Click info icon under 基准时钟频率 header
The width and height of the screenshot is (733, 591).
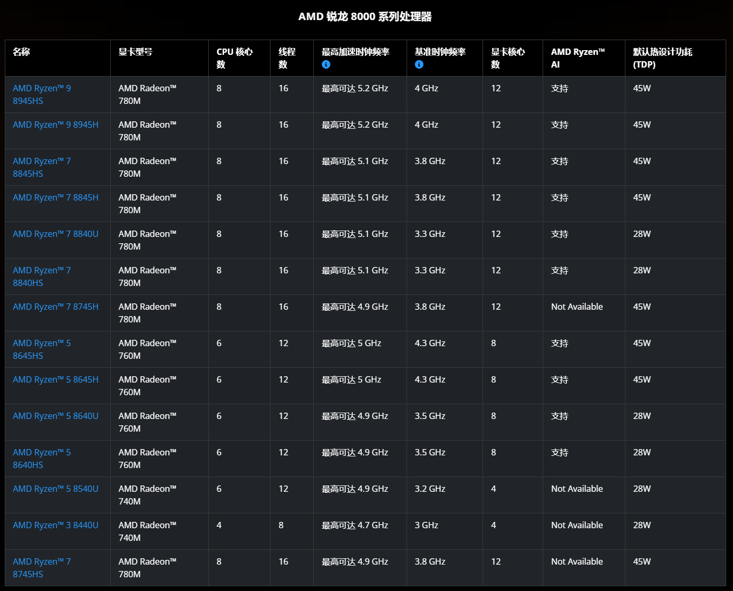(x=419, y=64)
